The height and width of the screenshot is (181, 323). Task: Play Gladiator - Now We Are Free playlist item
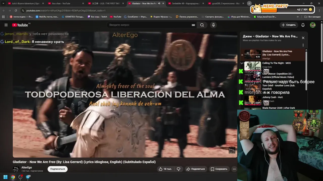pos(273,55)
